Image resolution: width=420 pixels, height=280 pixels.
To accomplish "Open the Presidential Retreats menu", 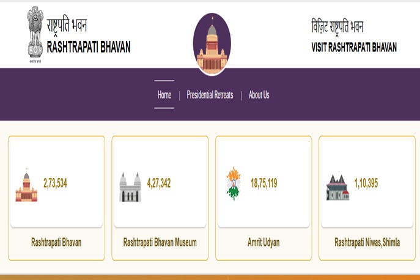I will 210,95.
